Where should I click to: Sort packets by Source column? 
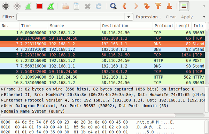[74, 26]
